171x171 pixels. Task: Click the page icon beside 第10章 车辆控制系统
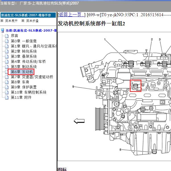[7, 92]
